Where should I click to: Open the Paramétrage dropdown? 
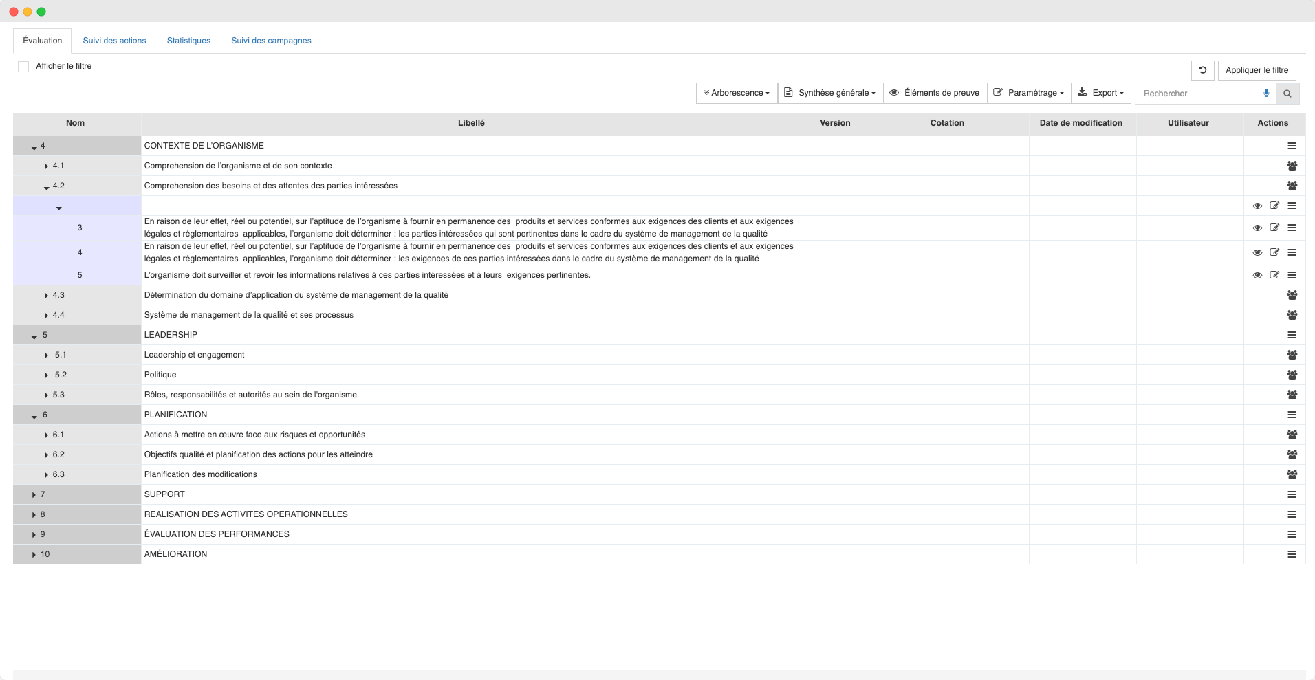click(1029, 93)
